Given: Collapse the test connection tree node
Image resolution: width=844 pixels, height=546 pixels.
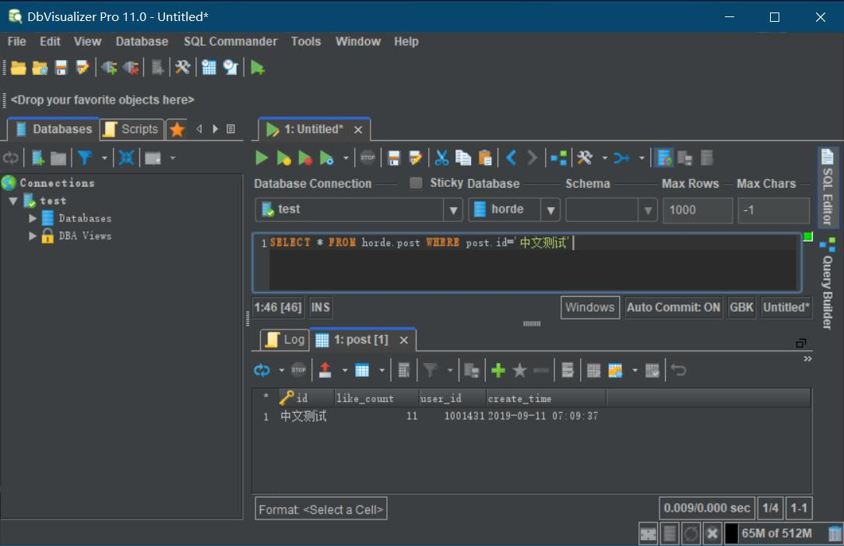Looking at the screenshot, I should [13, 201].
